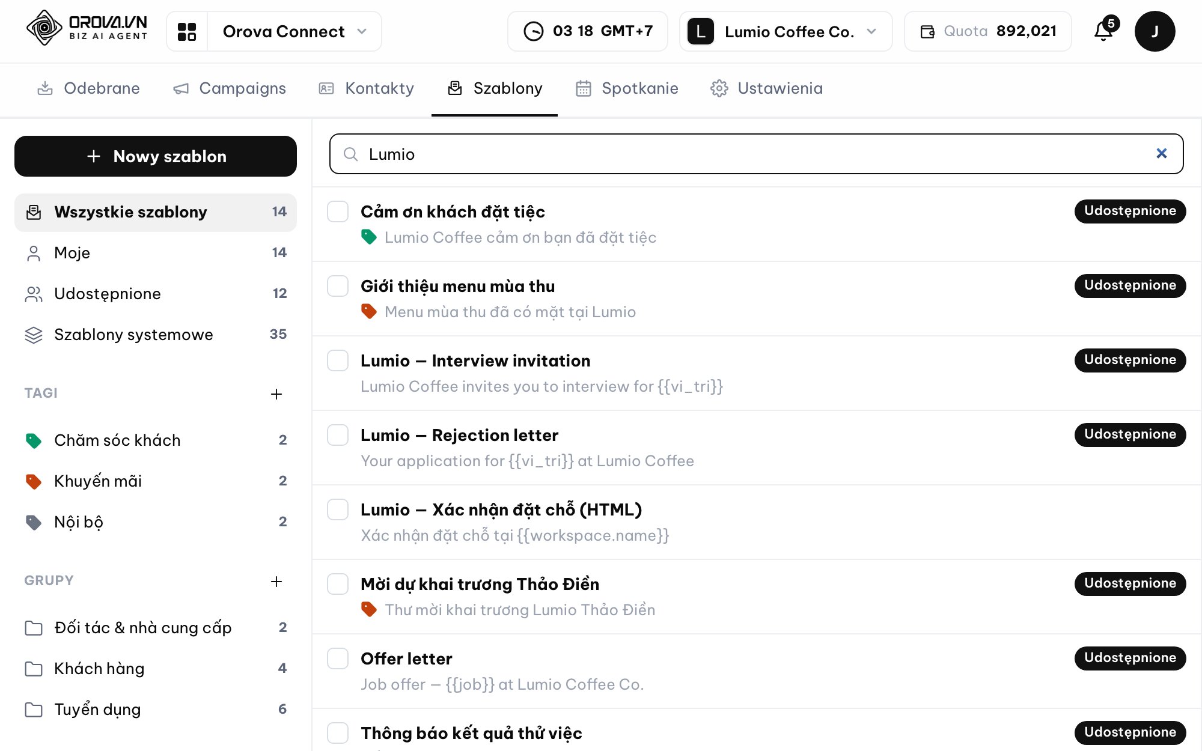Show Szablony systemowe templates
The height and width of the screenshot is (751, 1202).
pos(156,335)
